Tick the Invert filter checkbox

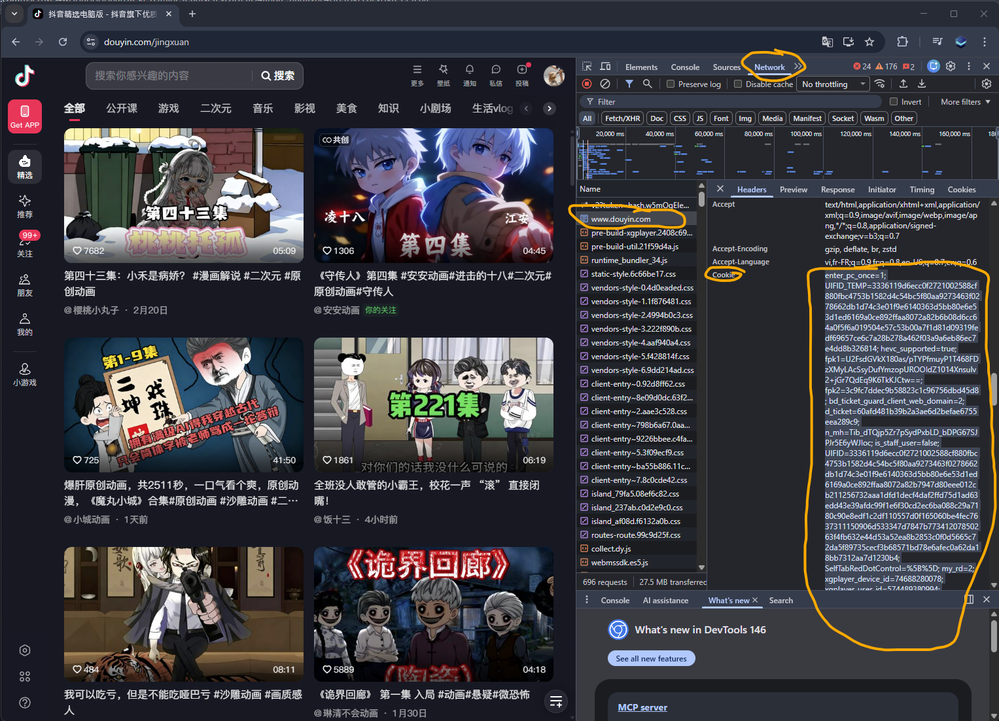pos(894,102)
